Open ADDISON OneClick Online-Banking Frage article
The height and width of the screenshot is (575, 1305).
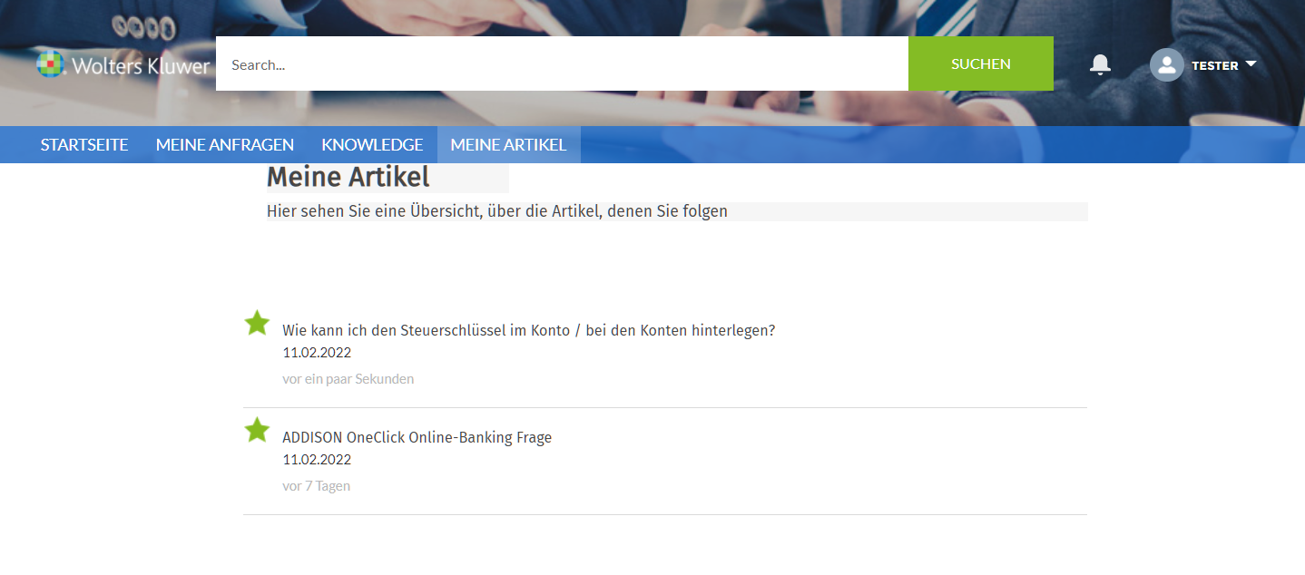click(x=417, y=437)
